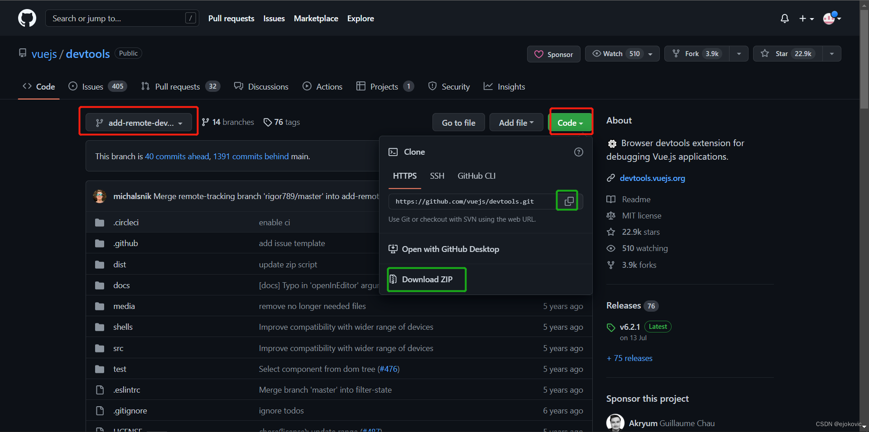Image resolution: width=869 pixels, height=432 pixels.
Task: Open the docs folder
Action: (121, 285)
